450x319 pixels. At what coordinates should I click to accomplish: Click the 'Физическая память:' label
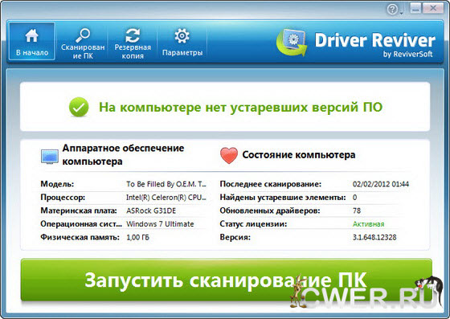(80, 237)
